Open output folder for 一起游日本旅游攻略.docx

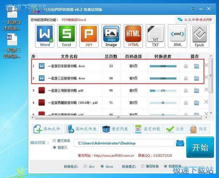point(197,66)
